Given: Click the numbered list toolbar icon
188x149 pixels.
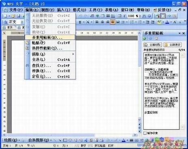Looking at the screenshot, I should [132, 22].
